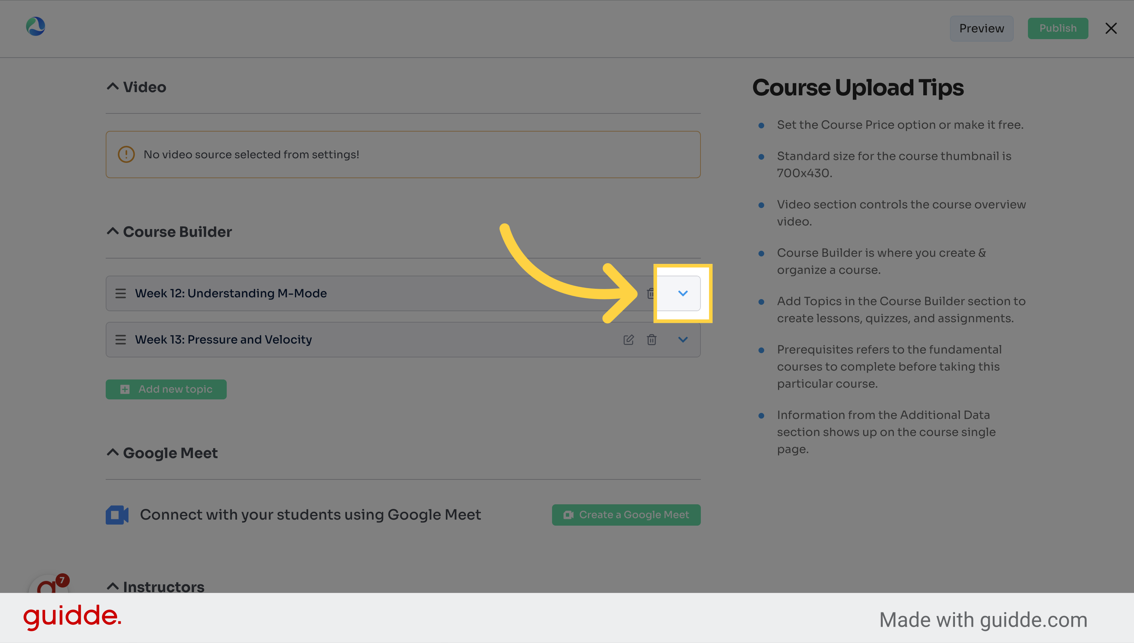The width and height of the screenshot is (1134, 643).
Task: Click the expand arrow for Week 12
Action: [682, 293]
